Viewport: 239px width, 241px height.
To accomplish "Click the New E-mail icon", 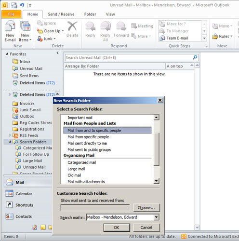I will pos(10,26).
